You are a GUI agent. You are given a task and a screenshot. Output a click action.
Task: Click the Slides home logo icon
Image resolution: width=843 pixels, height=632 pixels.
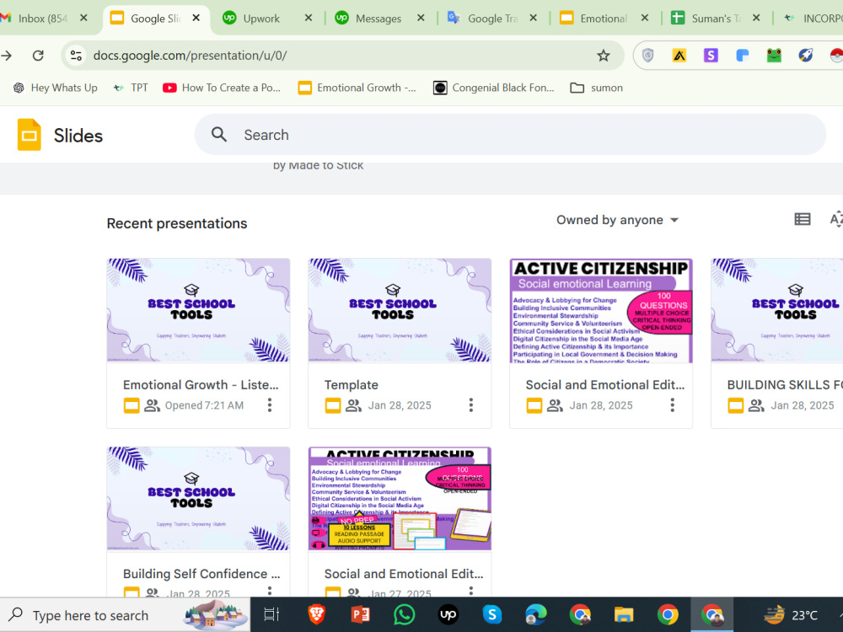point(29,135)
